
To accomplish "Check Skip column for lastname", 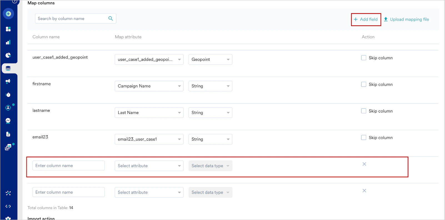I will [x=364, y=111].
